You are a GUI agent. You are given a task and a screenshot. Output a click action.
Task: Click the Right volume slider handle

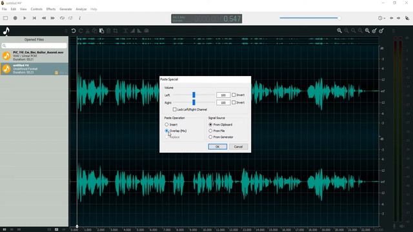194,102
